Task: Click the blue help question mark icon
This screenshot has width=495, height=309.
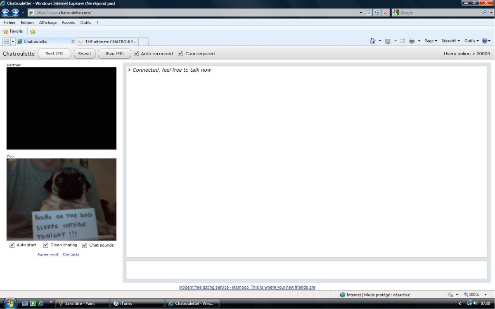Action: tap(485, 41)
